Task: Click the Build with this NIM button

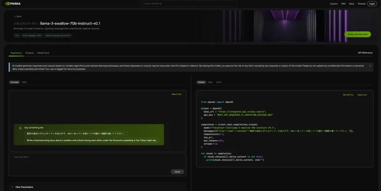Action: (x=357, y=34)
